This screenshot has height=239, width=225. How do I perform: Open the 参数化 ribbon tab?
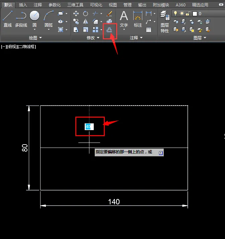(55, 5)
